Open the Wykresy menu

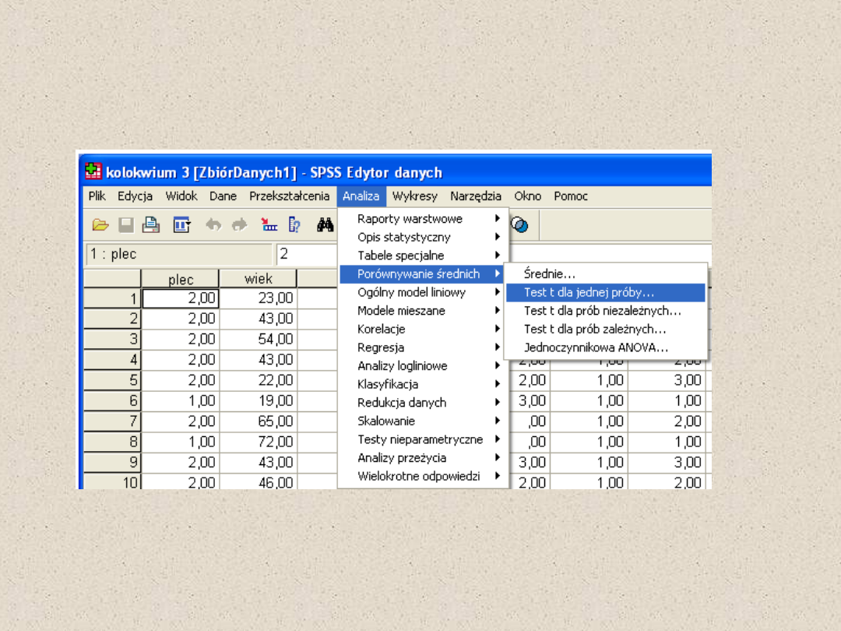click(414, 196)
